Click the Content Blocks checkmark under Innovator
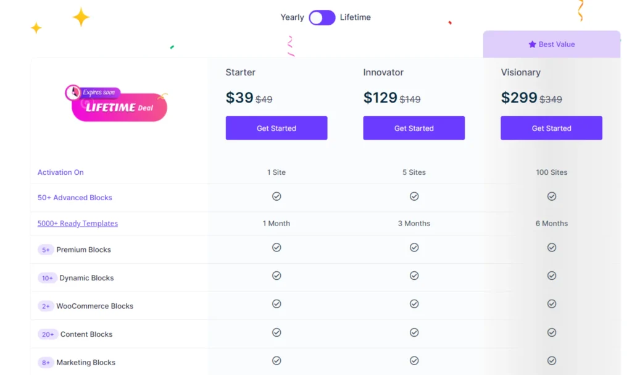The image size is (632, 375). tap(414, 332)
